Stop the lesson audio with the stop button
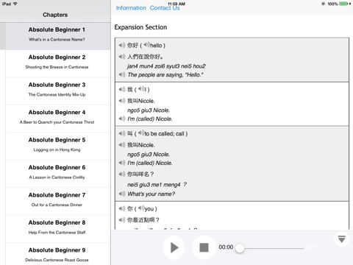This screenshot has height=265, width=353. tap(204, 247)
